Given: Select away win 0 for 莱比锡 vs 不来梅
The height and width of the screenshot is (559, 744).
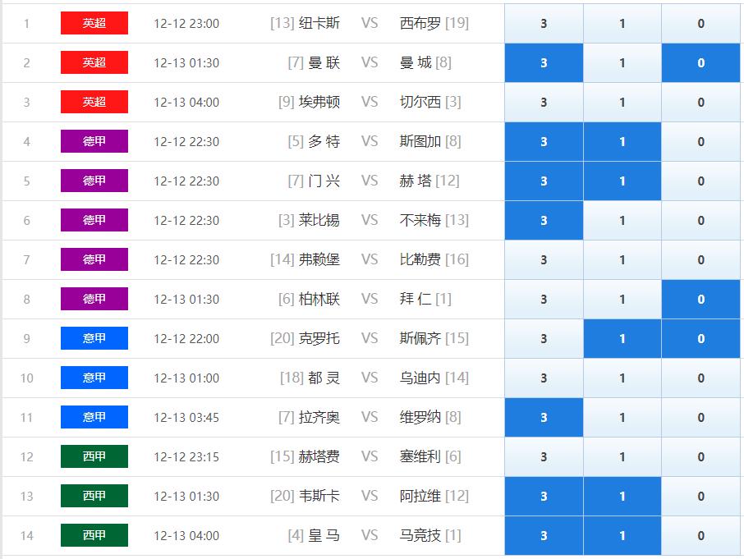Looking at the screenshot, I should click(x=700, y=220).
